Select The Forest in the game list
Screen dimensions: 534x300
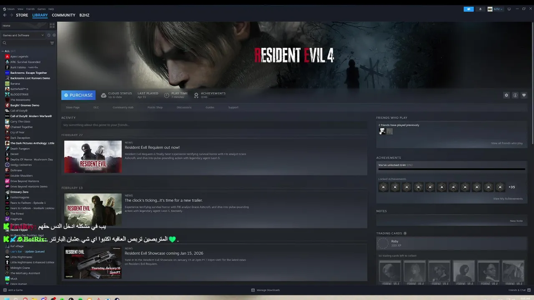point(17,214)
